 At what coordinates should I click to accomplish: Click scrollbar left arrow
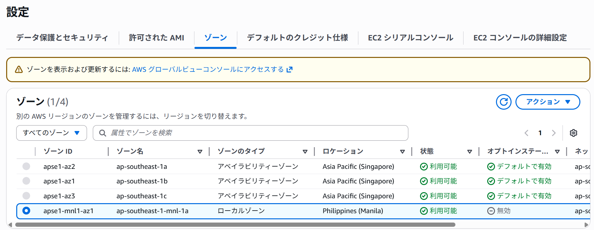[10, 225]
